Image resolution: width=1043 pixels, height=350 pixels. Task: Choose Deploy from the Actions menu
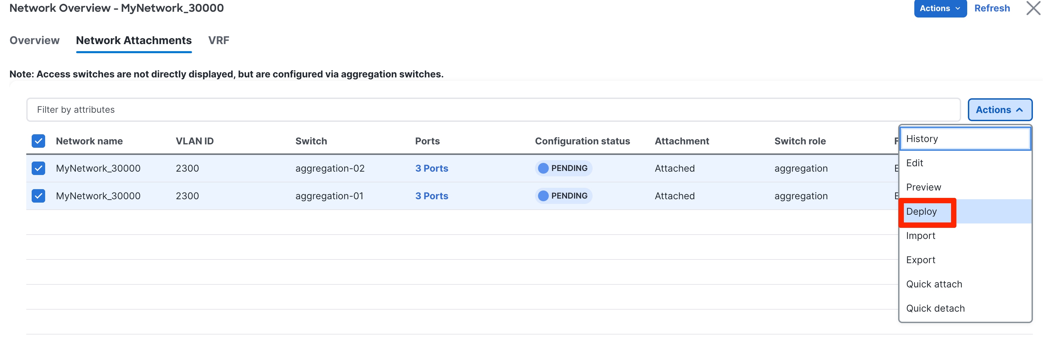click(921, 212)
